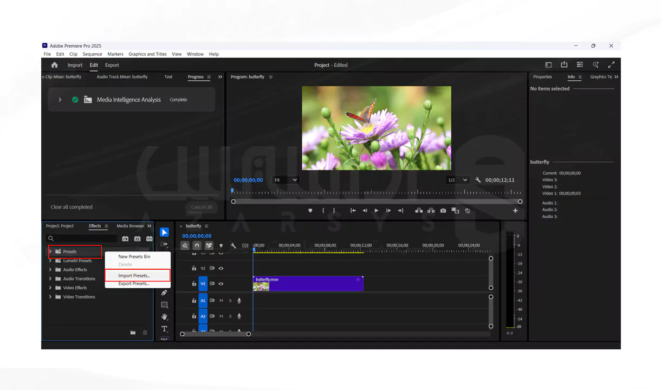Open the Import workspace
This screenshot has width=661, height=390.
(75, 65)
